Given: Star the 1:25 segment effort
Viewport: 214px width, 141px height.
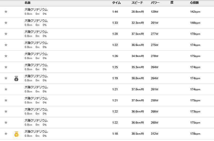Looking at the screenshot, I should pyautogui.click(x=6, y=67).
